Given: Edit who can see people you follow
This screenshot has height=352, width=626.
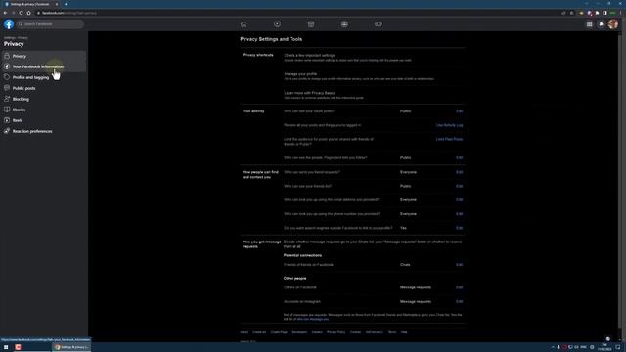Looking at the screenshot, I should click(x=459, y=158).
